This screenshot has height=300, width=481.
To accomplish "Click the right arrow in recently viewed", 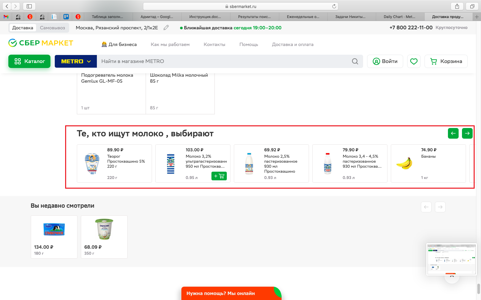I will (x=440, y=207).
